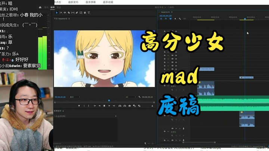Open the zoom level dropdown 适合
Viewport: 269px width, 151px height.
[75, 97]
